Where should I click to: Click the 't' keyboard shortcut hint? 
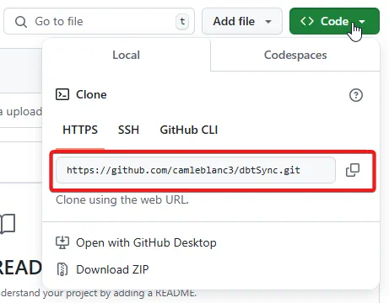182,21
